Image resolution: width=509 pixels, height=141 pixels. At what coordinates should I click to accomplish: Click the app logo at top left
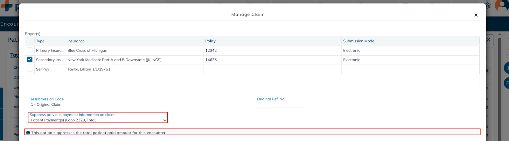7,6
